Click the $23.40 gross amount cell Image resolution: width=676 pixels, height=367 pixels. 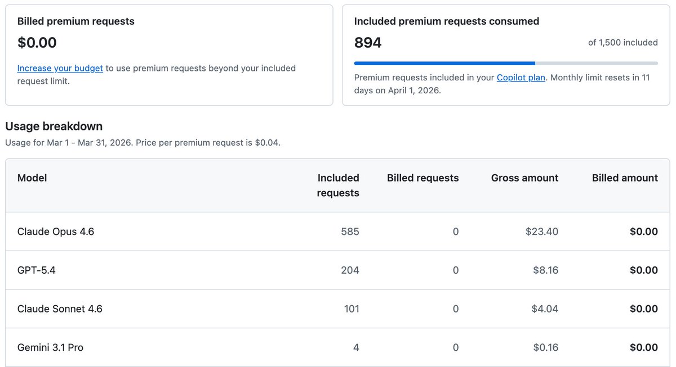[x=541, y=232]
